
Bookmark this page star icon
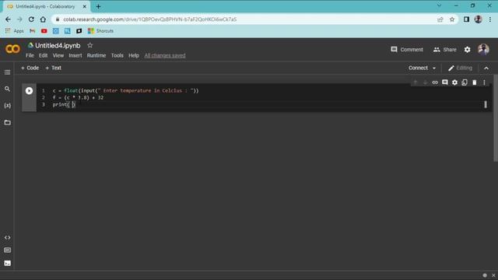tap(452, 19)
